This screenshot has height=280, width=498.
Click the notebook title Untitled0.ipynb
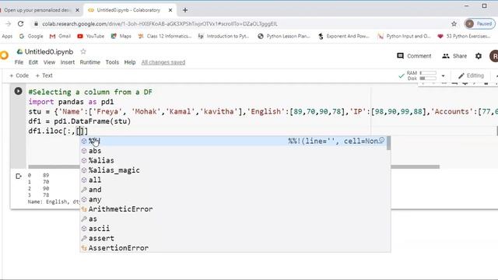[x=49, y=52]
